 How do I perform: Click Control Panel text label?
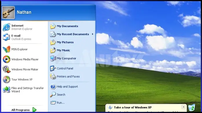[x=65, y=69]
